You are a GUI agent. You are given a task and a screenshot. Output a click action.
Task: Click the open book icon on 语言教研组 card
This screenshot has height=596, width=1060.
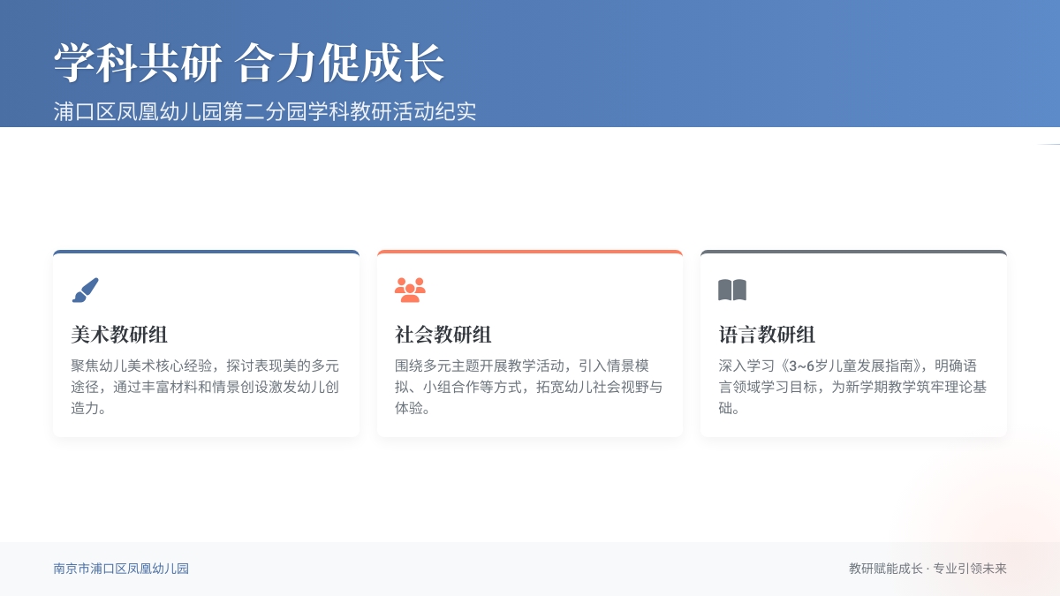point(732,290)
